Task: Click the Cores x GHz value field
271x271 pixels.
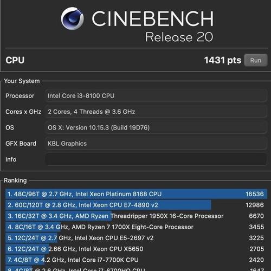Action: tap(156, 112)
